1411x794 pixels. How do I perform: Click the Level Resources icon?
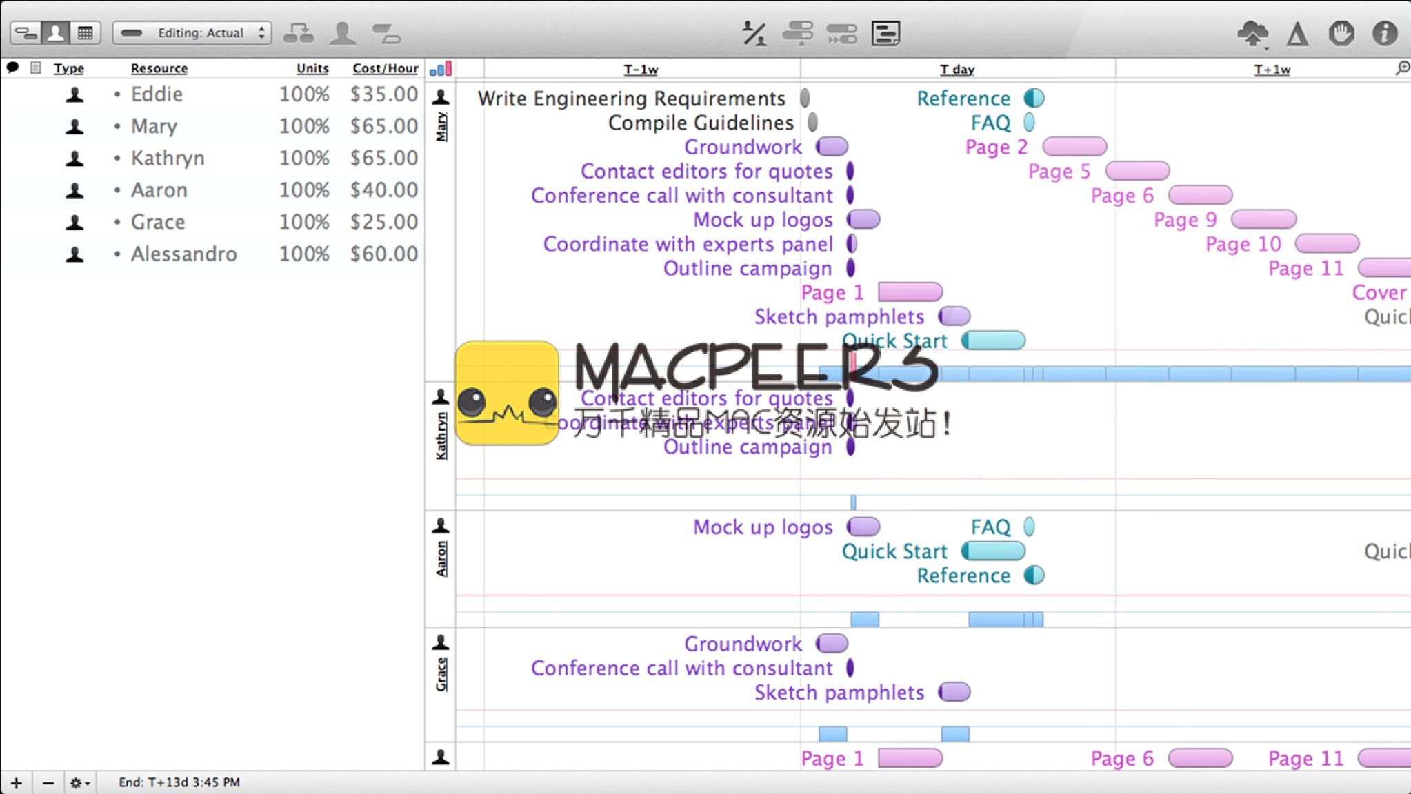pos(754,33)
